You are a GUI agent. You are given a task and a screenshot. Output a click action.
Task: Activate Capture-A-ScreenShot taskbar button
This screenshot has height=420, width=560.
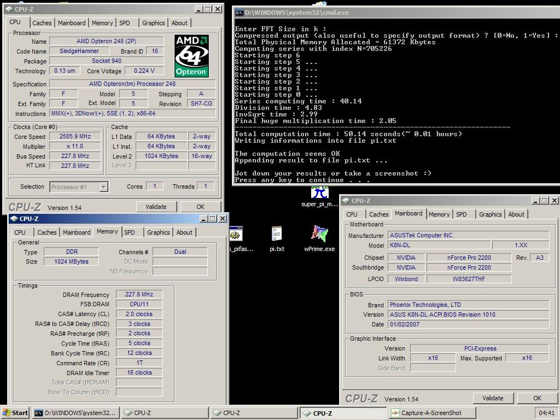point(432,413)
